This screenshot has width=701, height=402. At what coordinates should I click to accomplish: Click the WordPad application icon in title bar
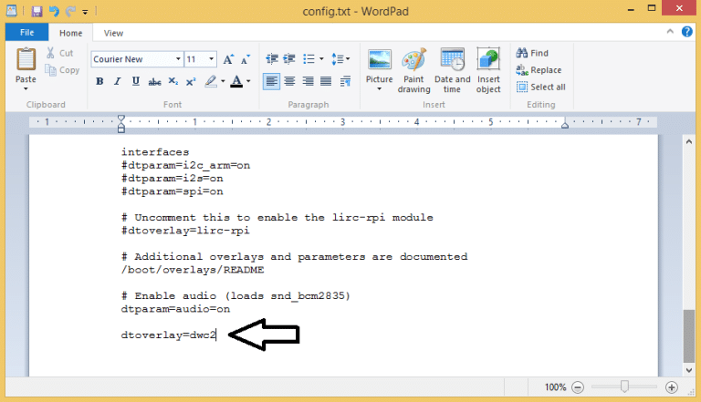click(12, 11)
